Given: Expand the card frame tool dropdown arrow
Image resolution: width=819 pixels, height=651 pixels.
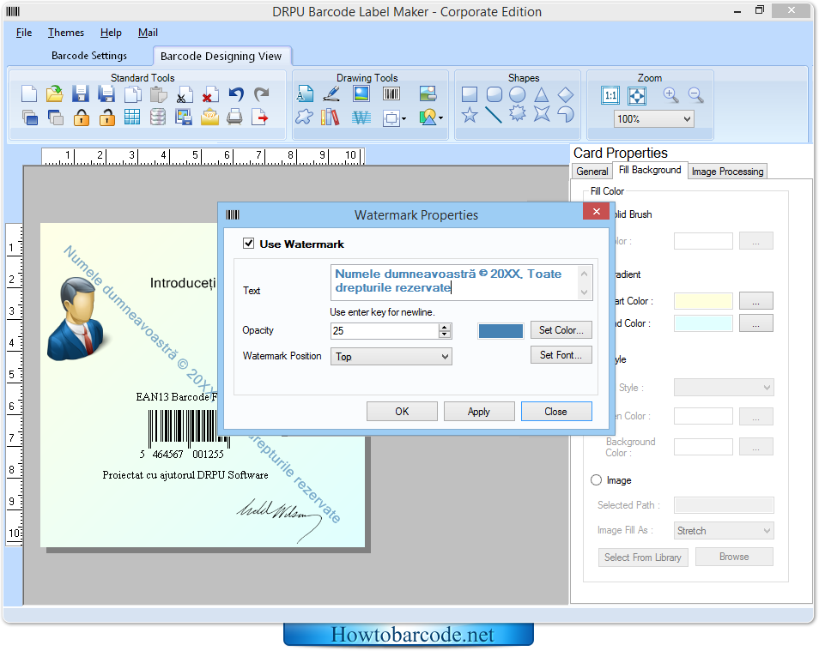Looking at the screenshot, I should (403, 119).
